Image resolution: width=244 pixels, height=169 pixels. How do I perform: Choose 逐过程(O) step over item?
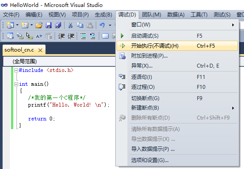point(177,87)
